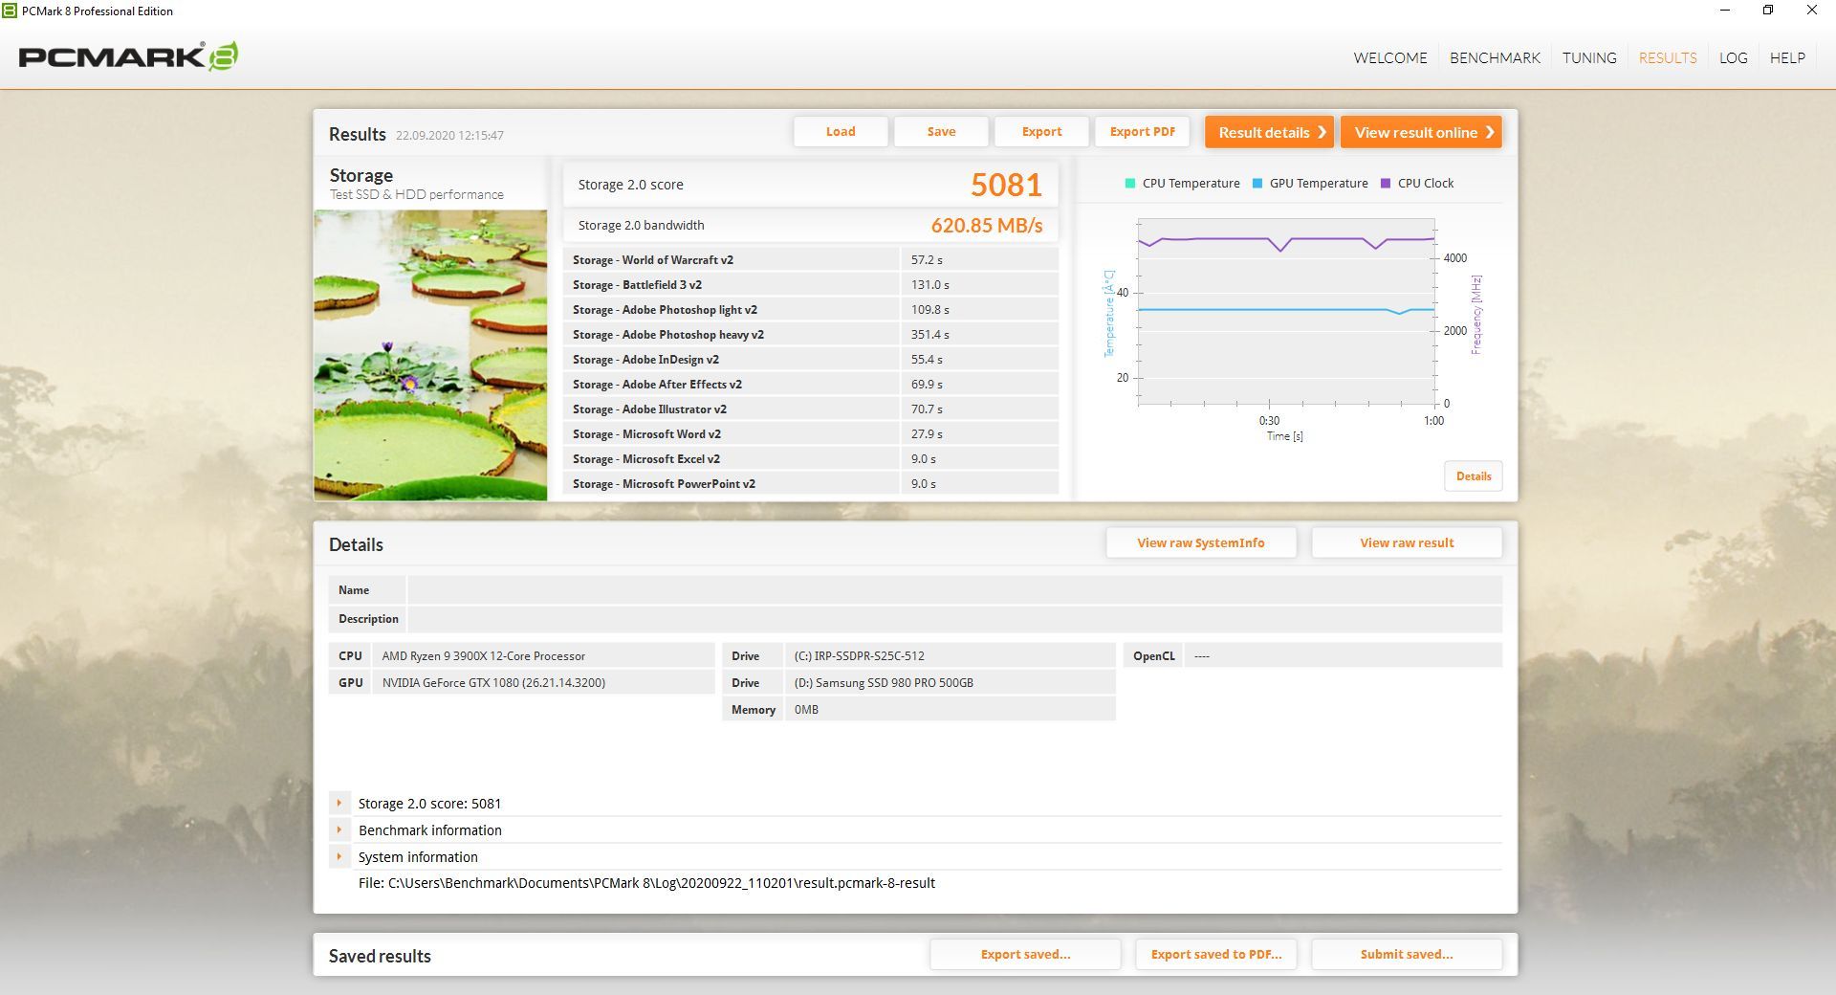This screenshot has width=1836, height=995.
Task: Click the Samsung SSD 980 PRO 500GB entry
Action: 884,682
